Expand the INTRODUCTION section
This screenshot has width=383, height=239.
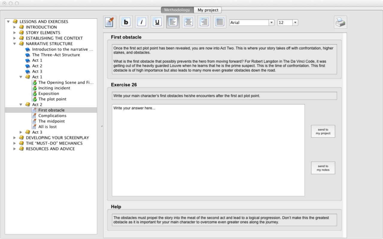(15, 27)
